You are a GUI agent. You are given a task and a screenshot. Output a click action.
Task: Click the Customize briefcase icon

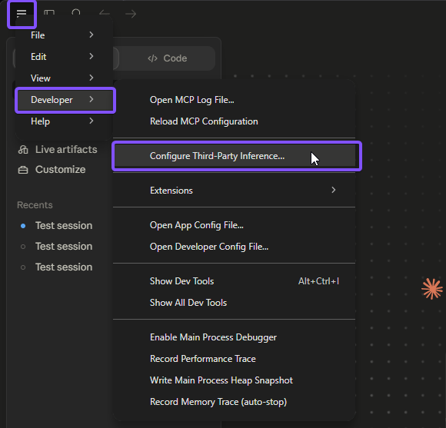23,170
